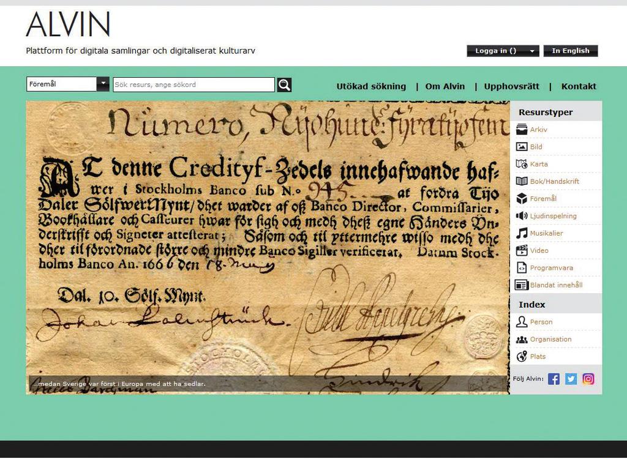Follow the Bild link
Screen dimensions: 627x459
pos(536,147)
